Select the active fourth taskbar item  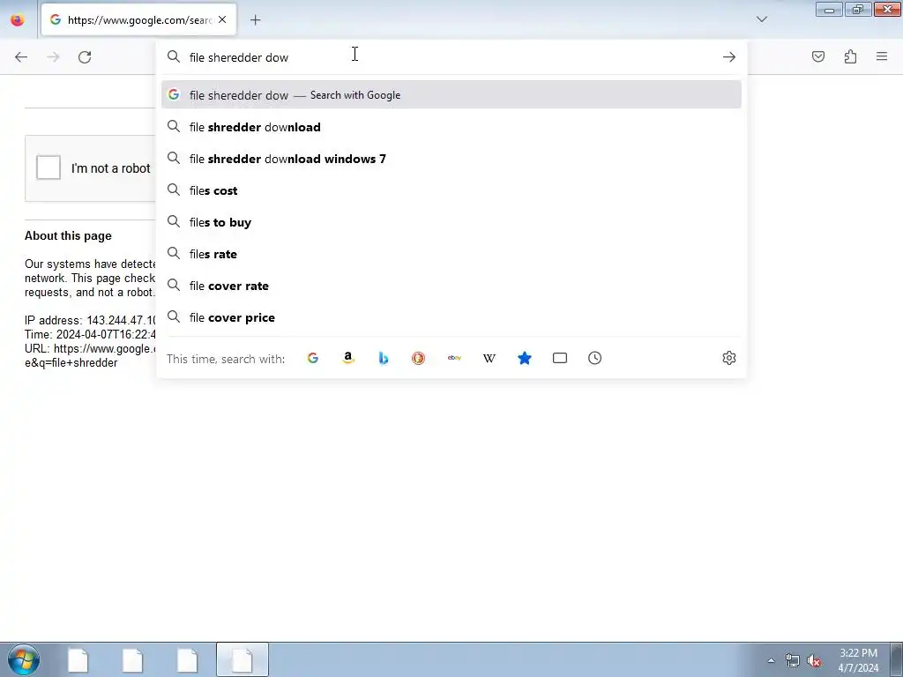point(243,659)
